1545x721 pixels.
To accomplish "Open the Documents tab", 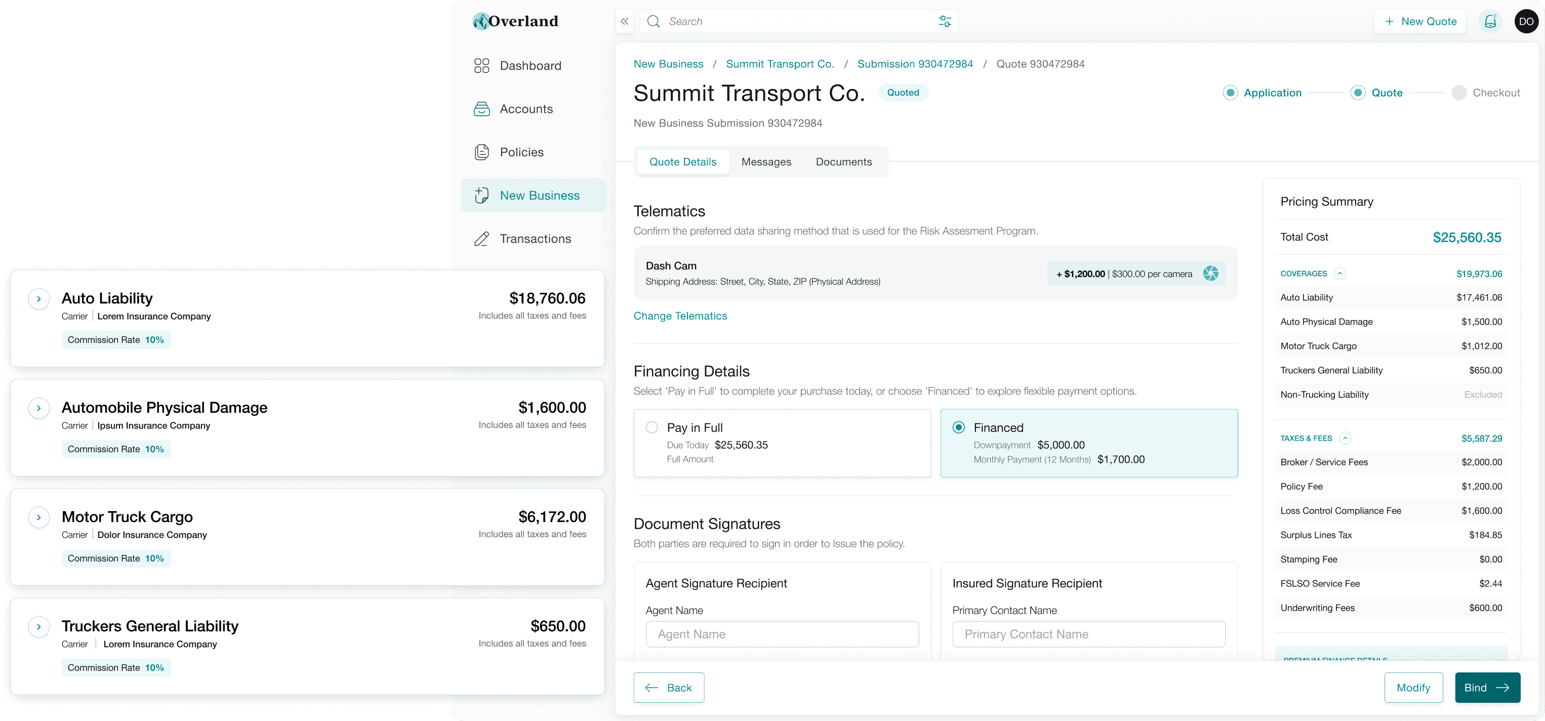I will pos(843,162).
